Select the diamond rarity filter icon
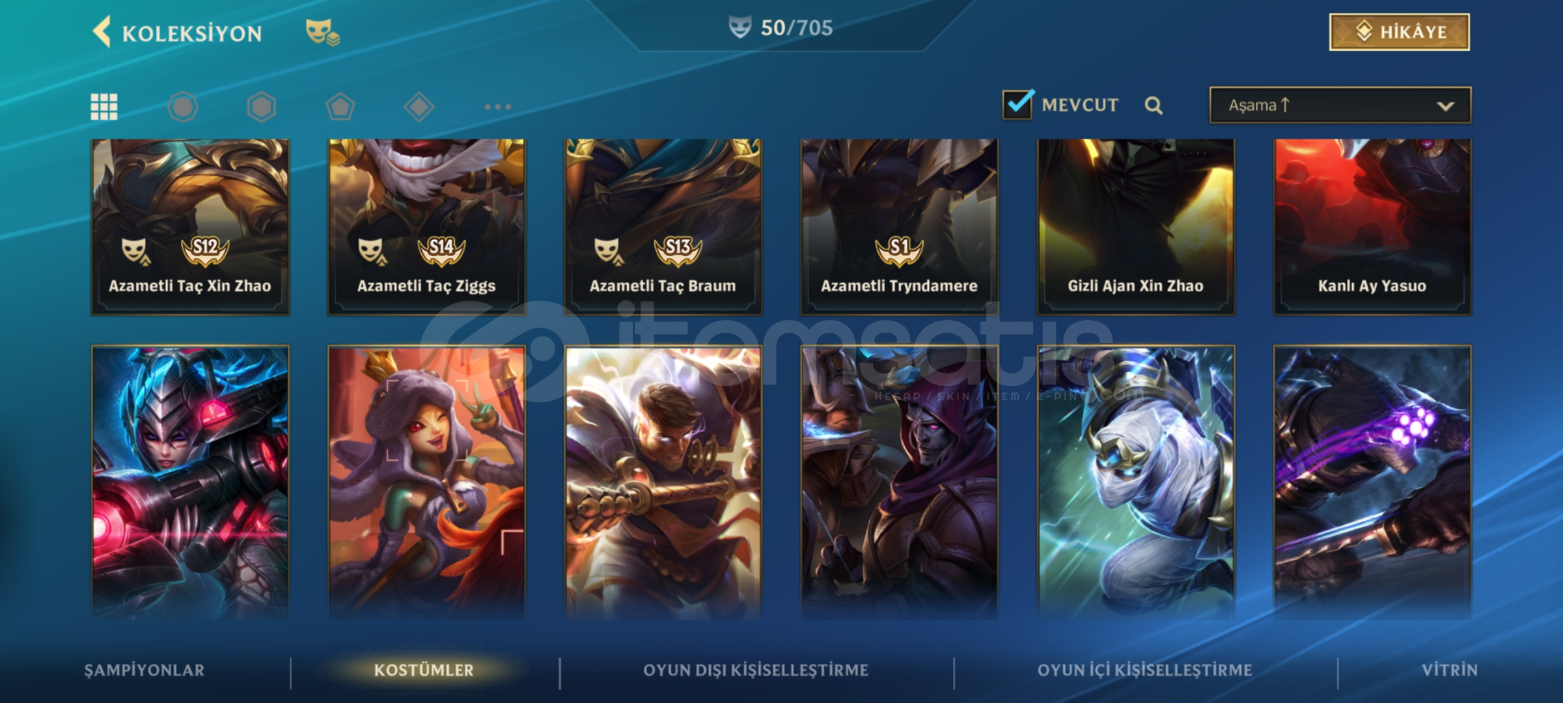1563x703 pixels. (419, 107)
